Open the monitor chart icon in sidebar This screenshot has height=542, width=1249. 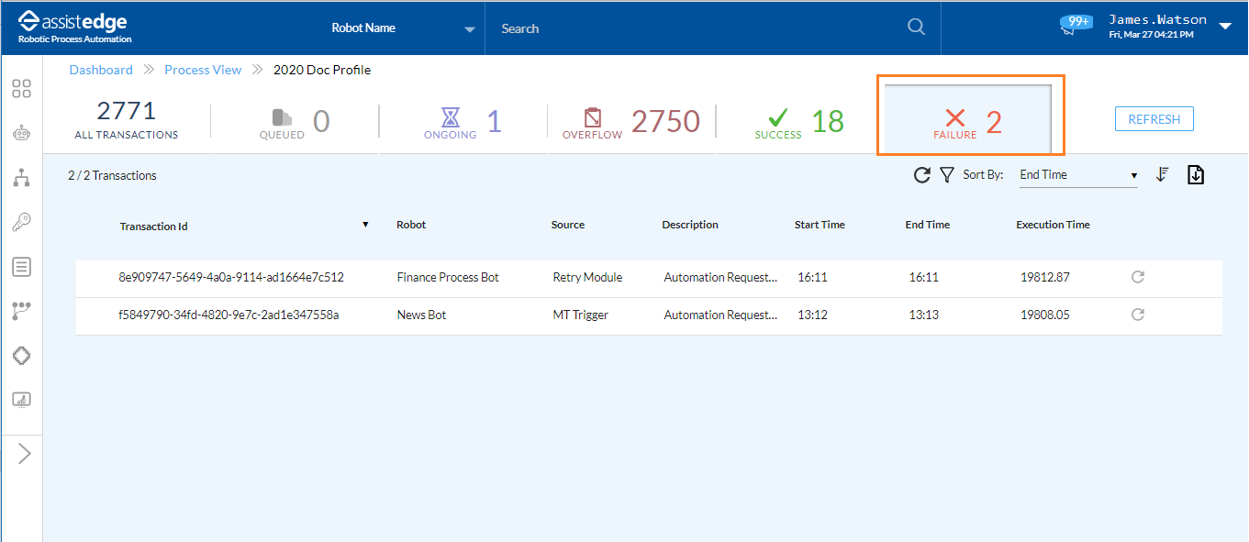(x=21, y=400)
